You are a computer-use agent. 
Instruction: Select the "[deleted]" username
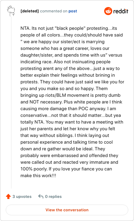(29, 11)
